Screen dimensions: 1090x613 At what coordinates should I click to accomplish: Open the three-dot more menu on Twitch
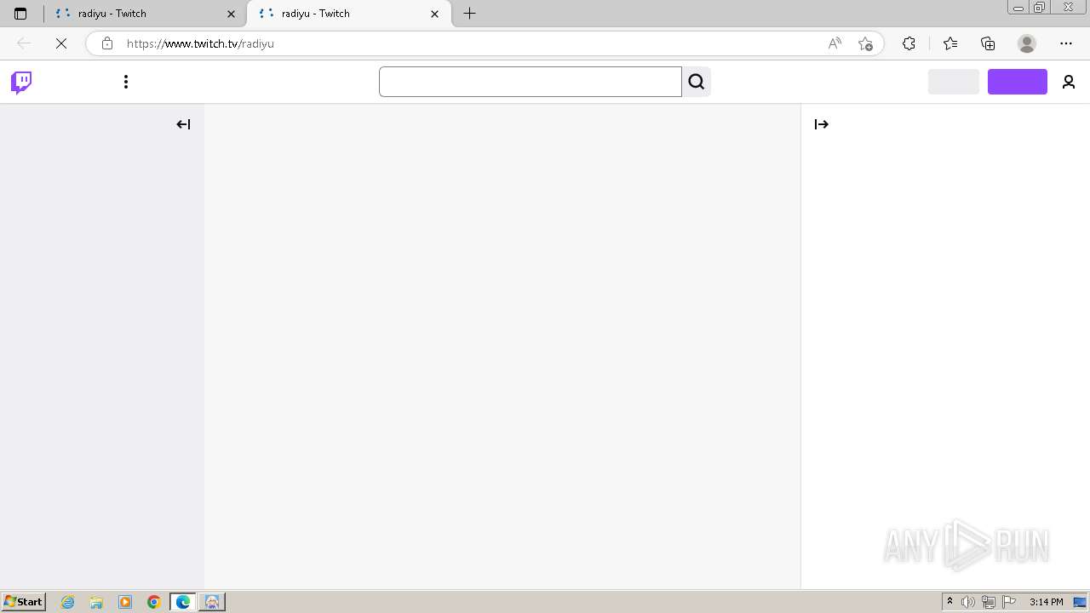pyautogui.click(x=126, y=82)
